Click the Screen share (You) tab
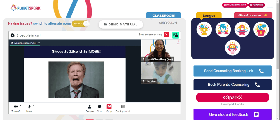 (x=25, y=43)
